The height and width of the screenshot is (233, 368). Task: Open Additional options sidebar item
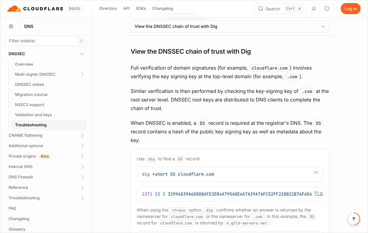(26, 146)
